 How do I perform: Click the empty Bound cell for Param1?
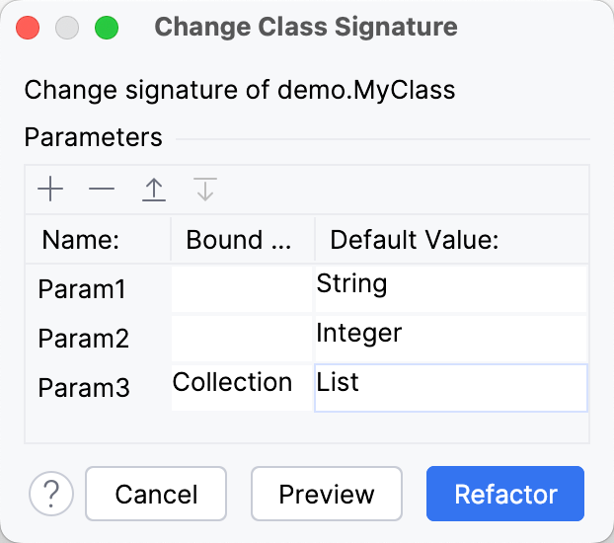(x=242, y=289)
